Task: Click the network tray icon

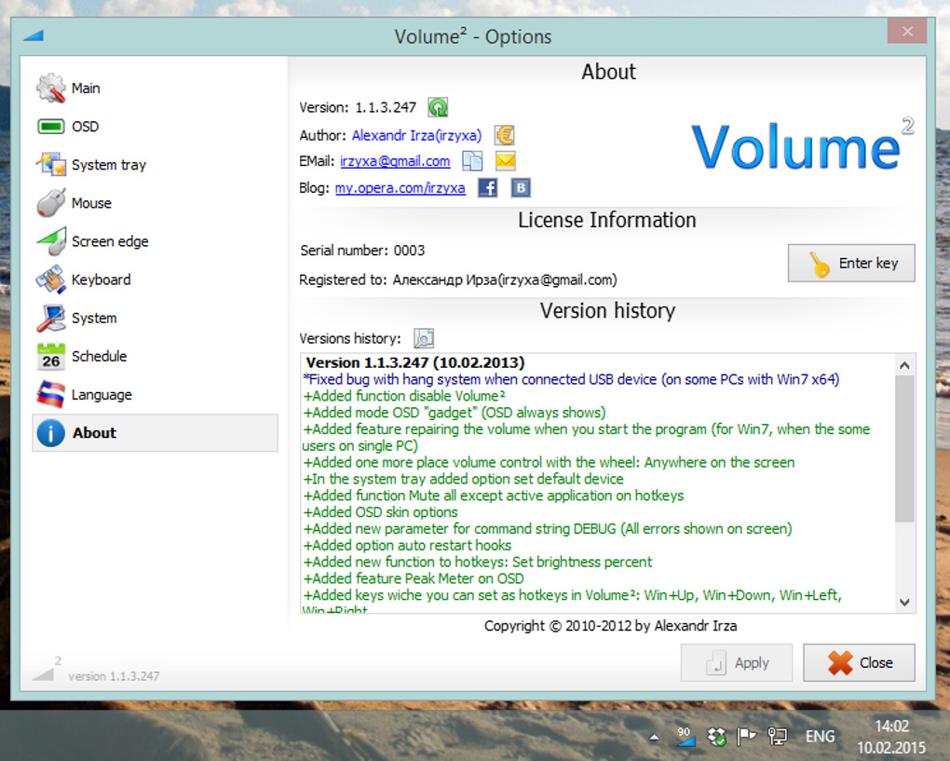Action: 777,737
